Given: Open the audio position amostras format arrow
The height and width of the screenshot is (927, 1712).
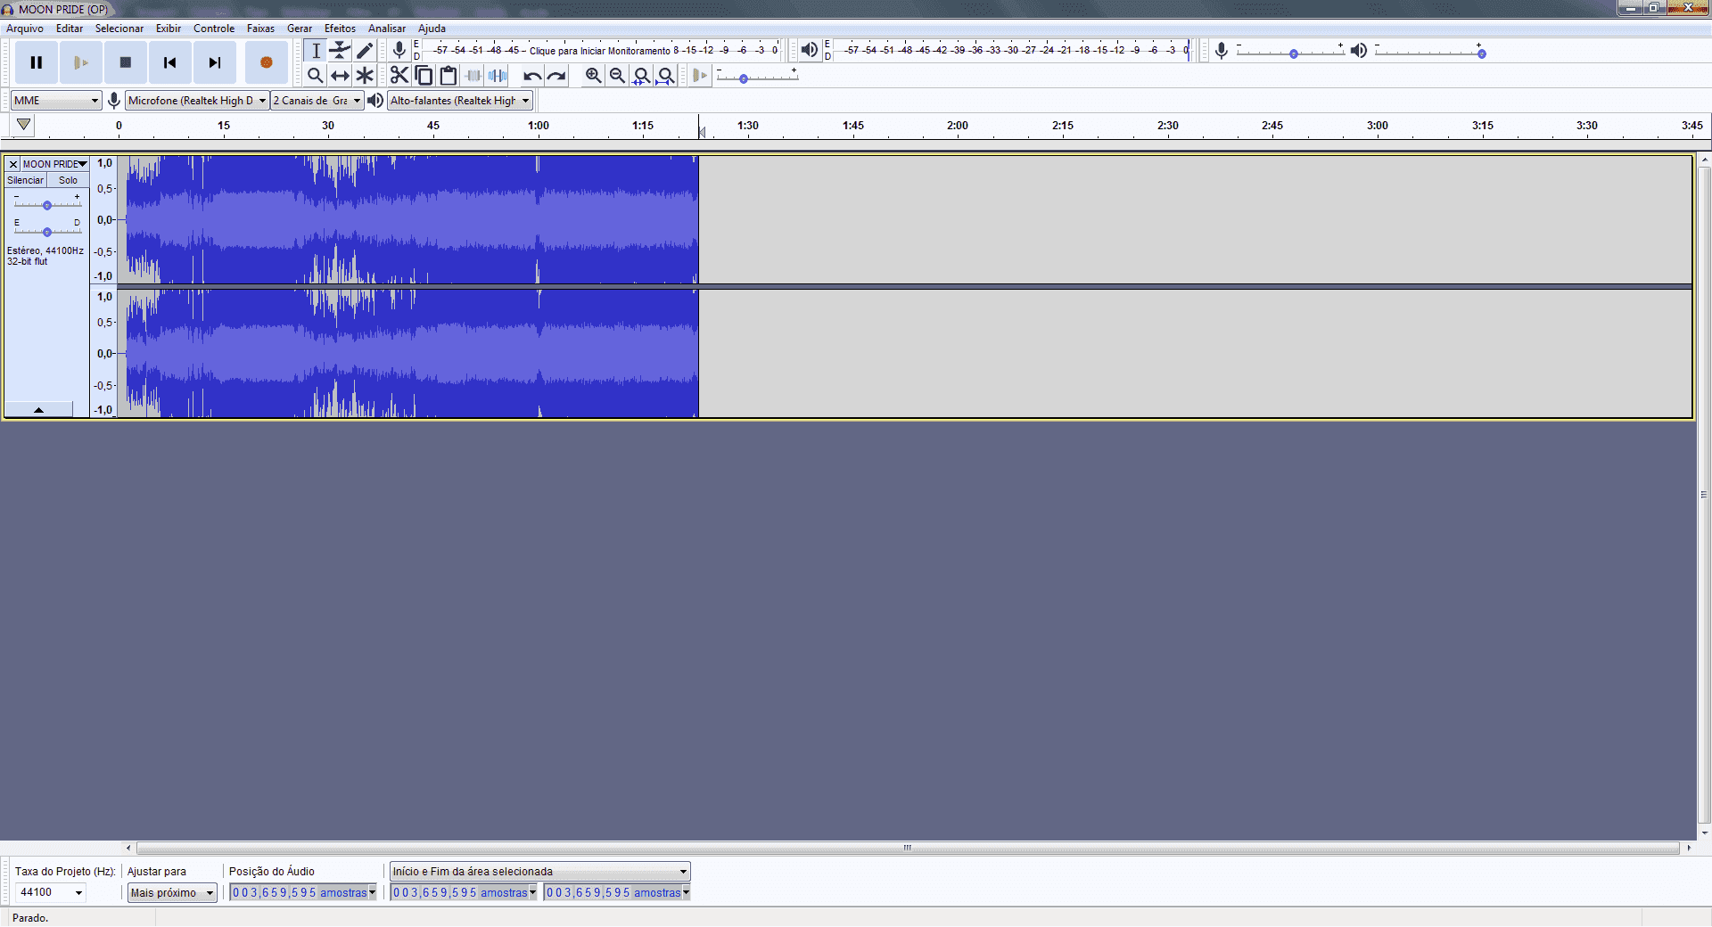Looking at the screenshot, I should [373, 892].
